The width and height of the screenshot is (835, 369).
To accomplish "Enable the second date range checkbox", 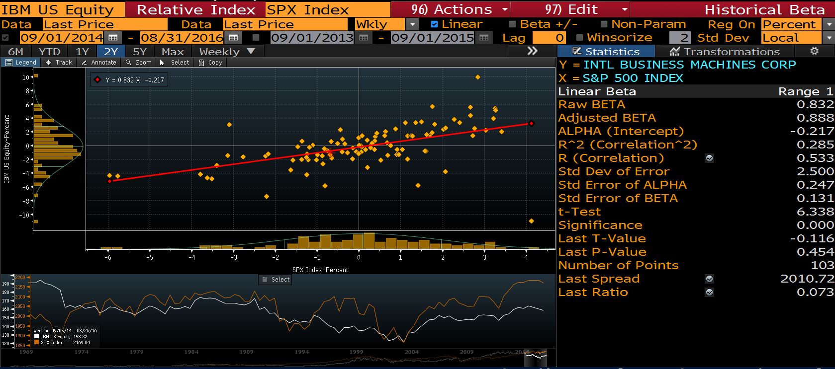I will (x=256, y=38).
